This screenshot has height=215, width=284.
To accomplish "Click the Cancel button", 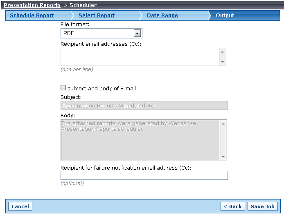I will (x=20, y=206).
